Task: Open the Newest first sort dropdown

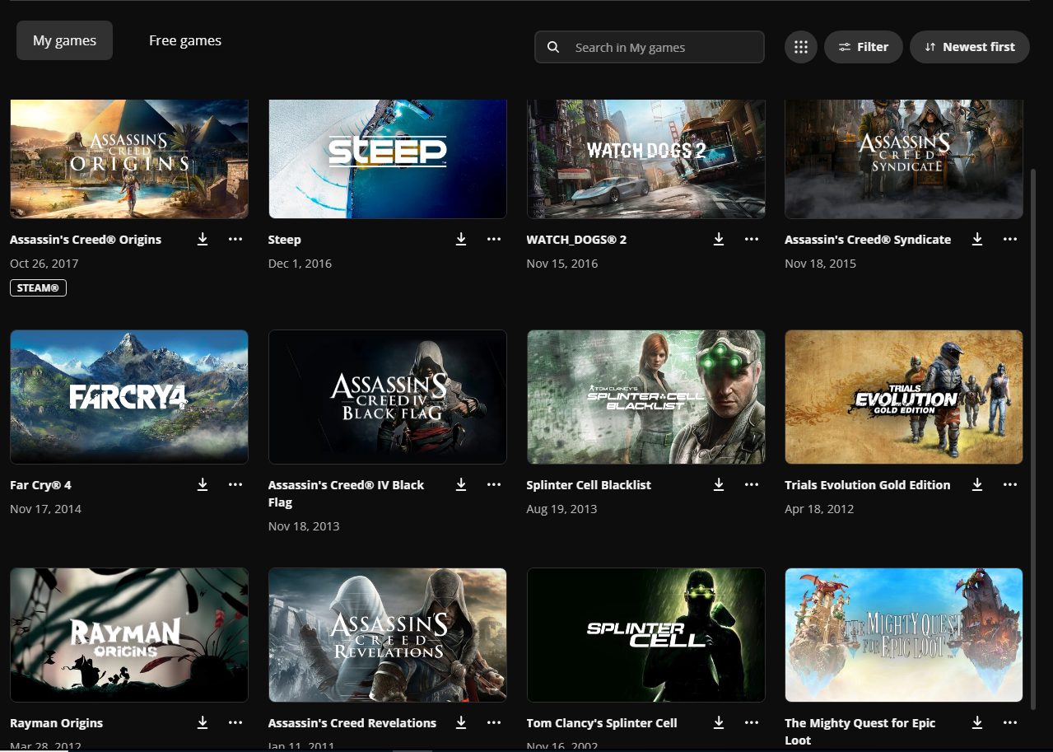Action: [970, 47]
